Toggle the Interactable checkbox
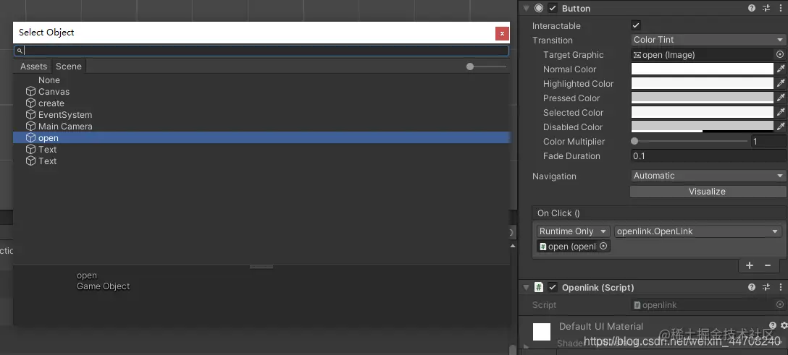Viewport: 788px width, 355px height. point(636,25)
